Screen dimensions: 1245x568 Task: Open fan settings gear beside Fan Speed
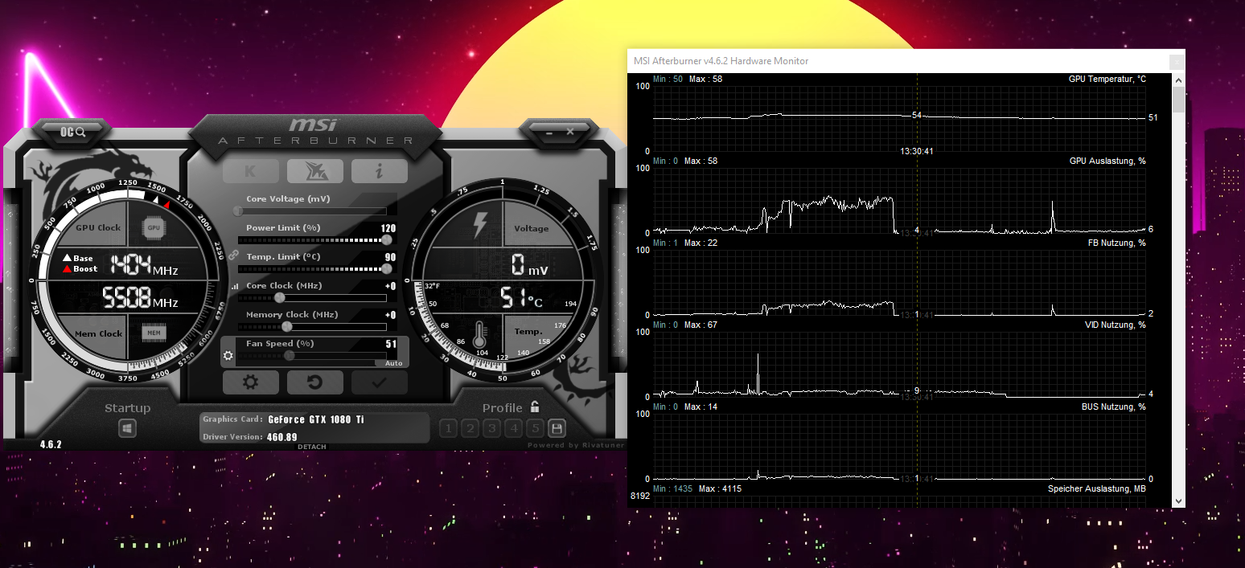(x=228, y=354)
